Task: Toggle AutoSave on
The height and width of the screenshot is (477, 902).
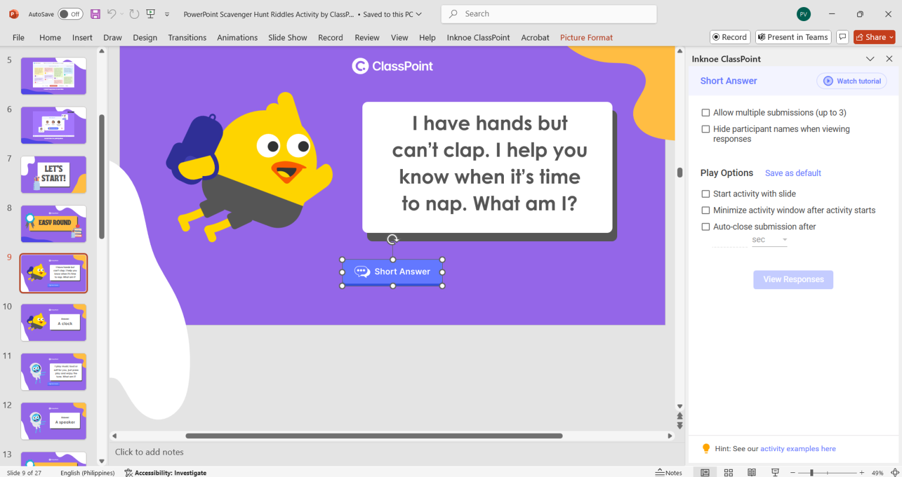Action: (x=70, y=13)
